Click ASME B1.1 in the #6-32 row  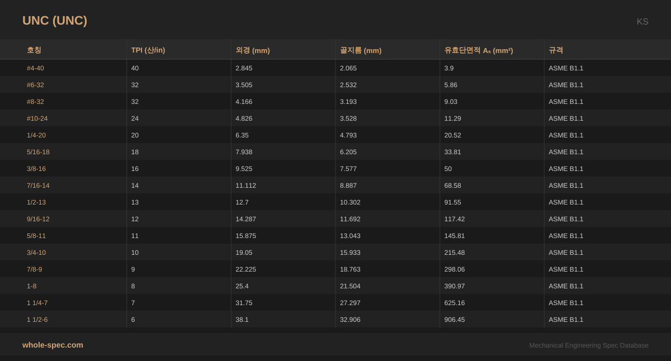tap(566, 85)
